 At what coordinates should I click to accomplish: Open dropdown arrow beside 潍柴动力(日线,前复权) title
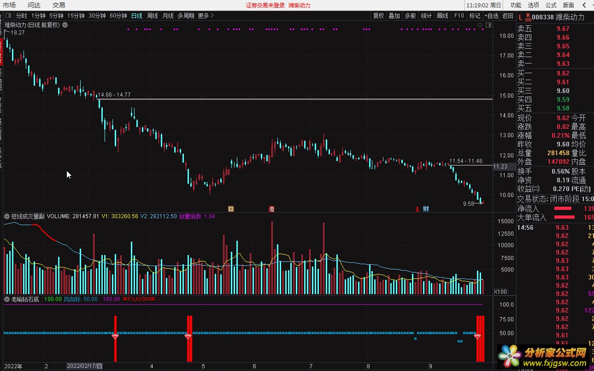[65, 25]
